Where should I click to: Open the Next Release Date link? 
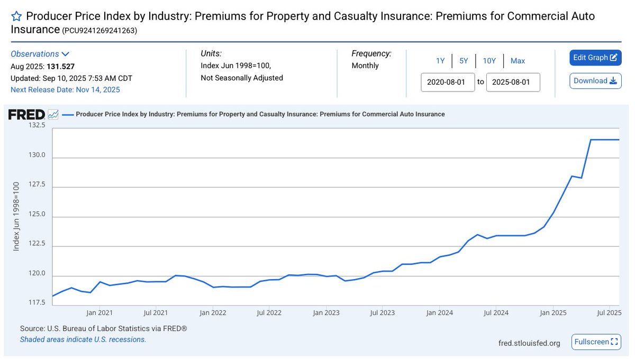pos(65,89)
